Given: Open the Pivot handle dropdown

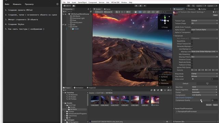Looking at the screenshot, I should [99, 12].
